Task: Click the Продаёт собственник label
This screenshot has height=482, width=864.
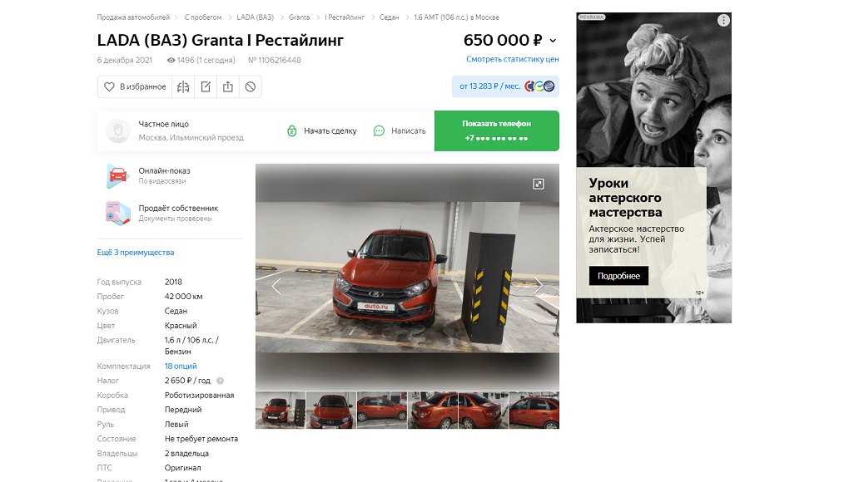Action: [x=178, y=209]
